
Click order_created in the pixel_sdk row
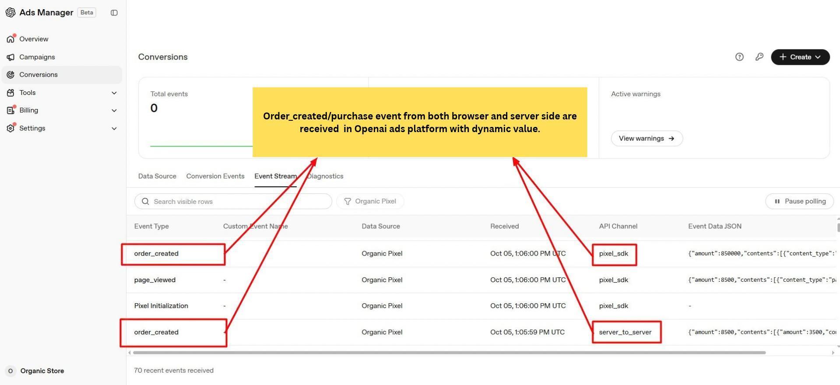[156, 254]
